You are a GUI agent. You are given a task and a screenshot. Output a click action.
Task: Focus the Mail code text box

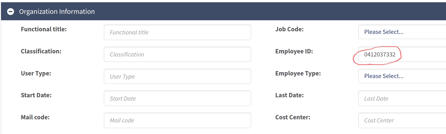(x=177, y=120)
